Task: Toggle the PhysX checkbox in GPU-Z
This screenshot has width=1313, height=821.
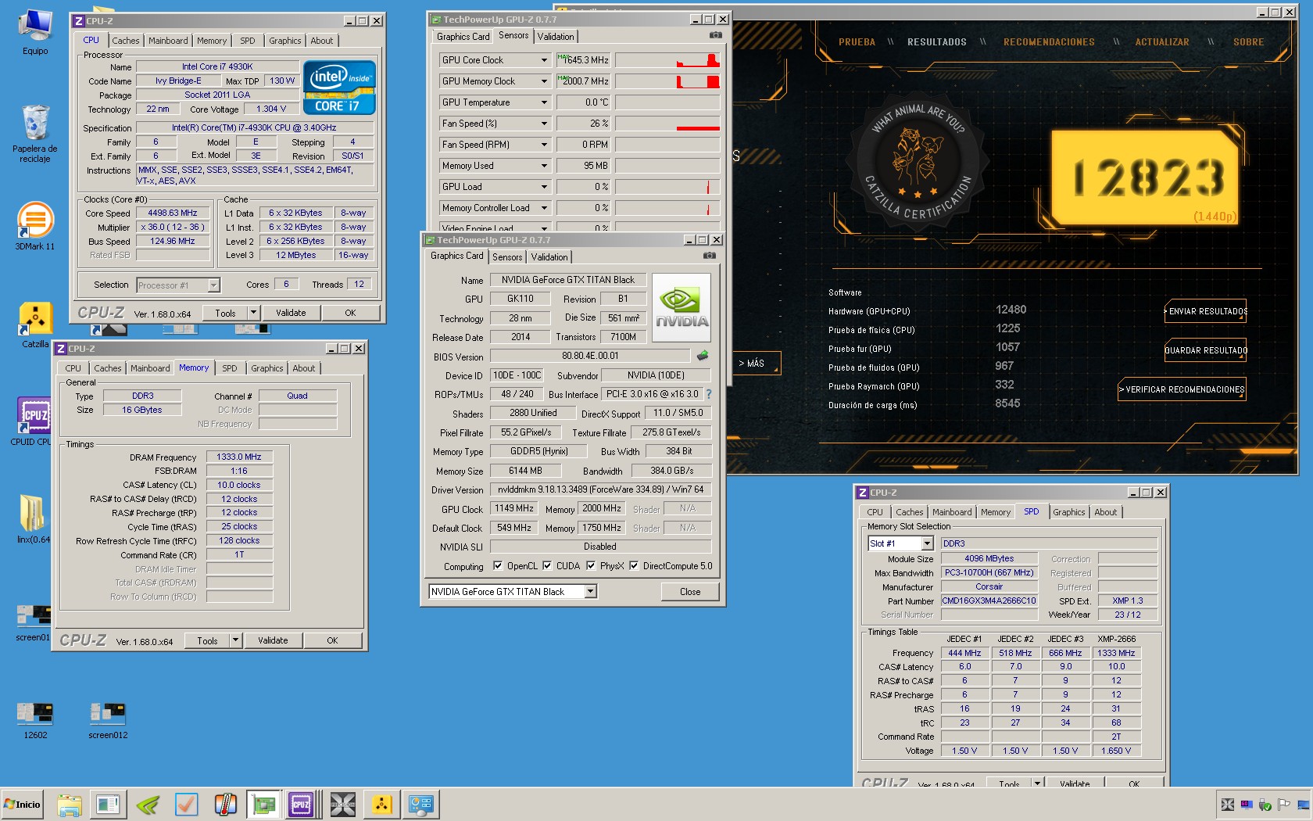Action: (x=591, y=566)
